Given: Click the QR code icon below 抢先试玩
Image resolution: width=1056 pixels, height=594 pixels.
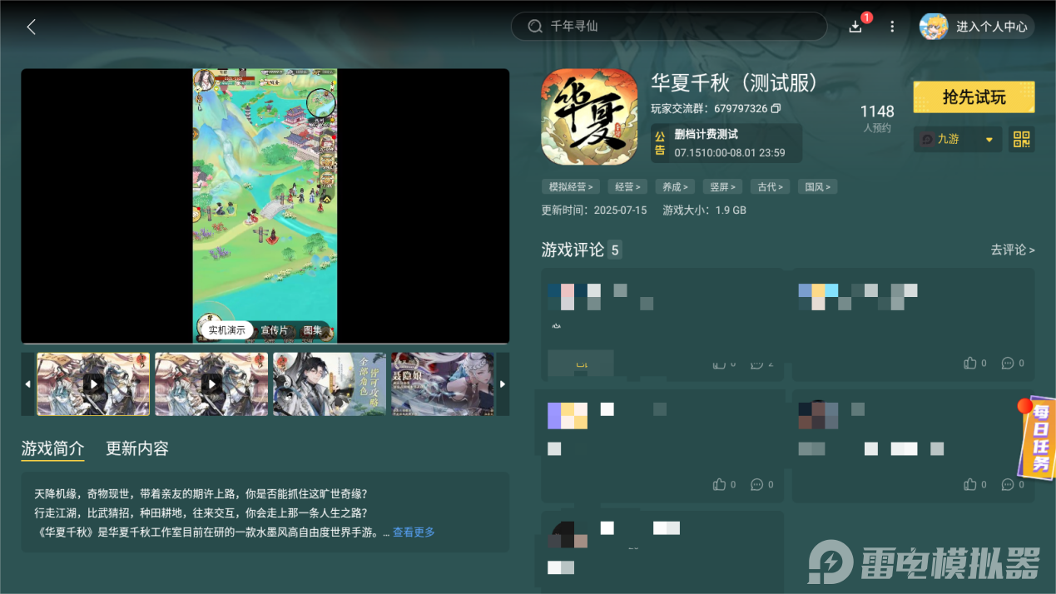Looking at the screenshot, I should (x=1021, y=139).
